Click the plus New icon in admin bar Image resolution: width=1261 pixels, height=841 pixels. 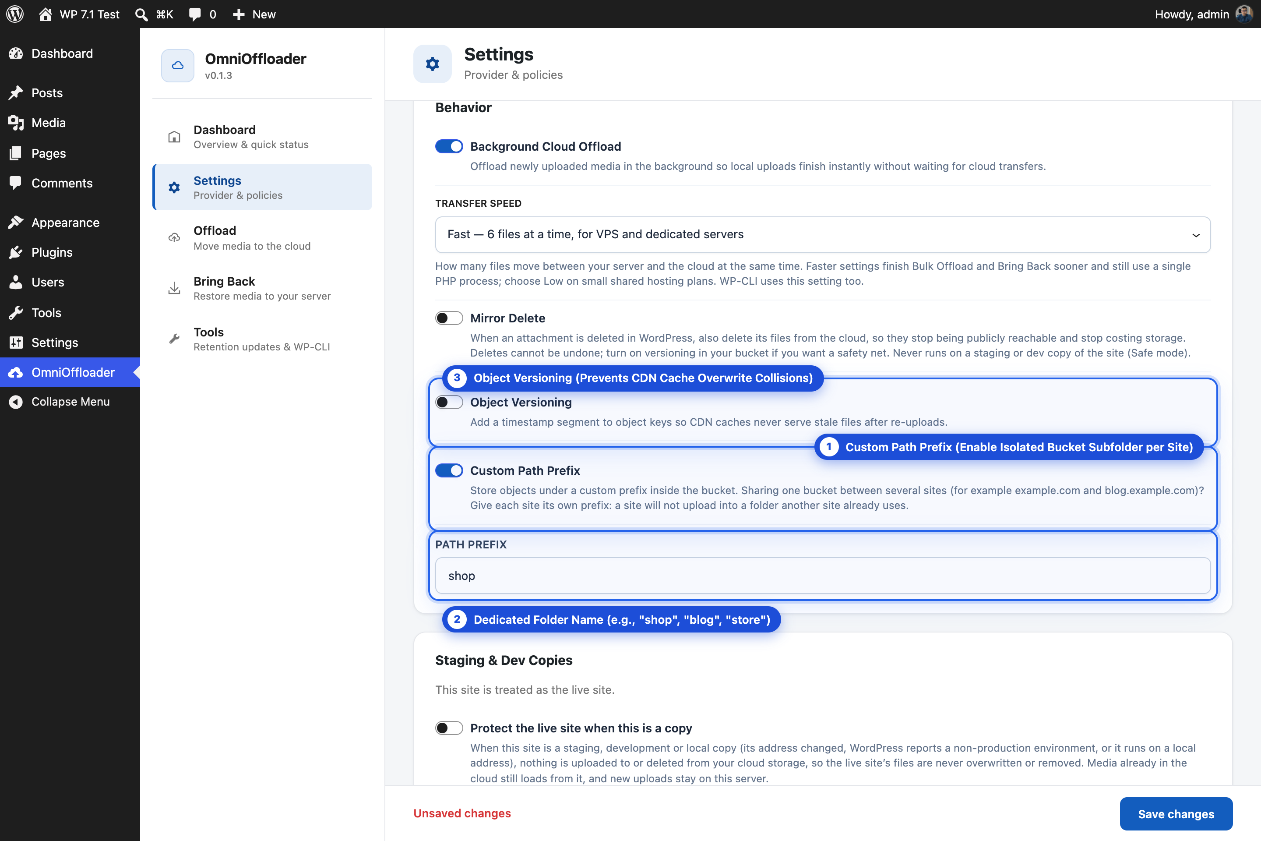click(239, 14)
